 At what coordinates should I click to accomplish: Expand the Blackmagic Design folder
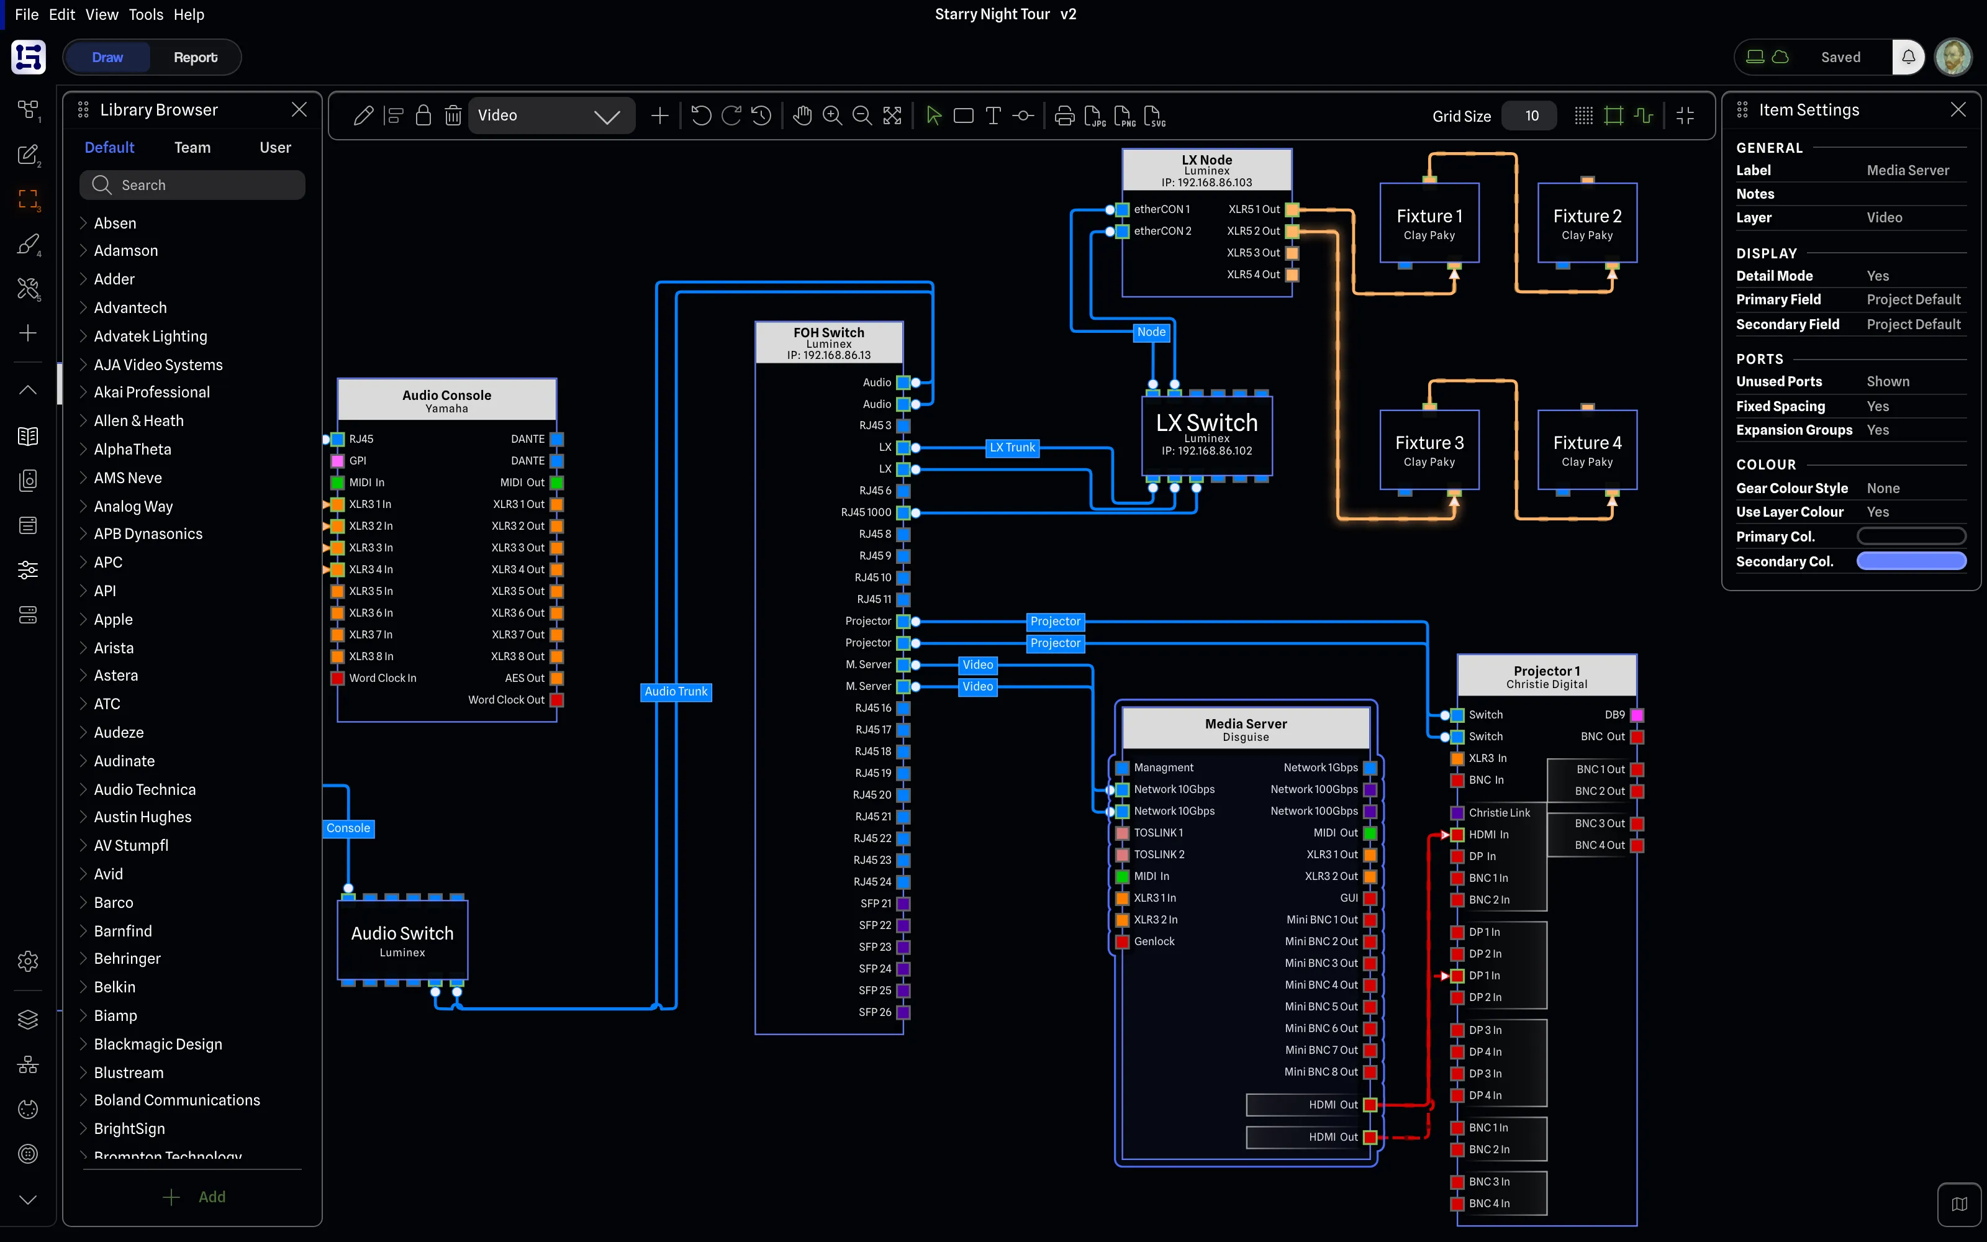pos(83,1044)
